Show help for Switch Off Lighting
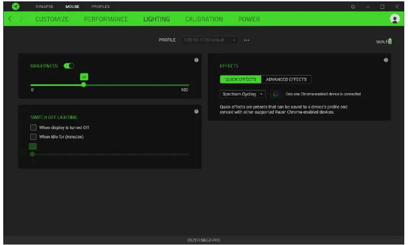408x245 pixels. point(196,111)
